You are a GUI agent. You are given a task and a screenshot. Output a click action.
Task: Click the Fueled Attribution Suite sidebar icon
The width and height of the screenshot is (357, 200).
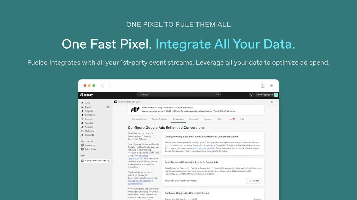pyautogui.click(x=82, y=161)
